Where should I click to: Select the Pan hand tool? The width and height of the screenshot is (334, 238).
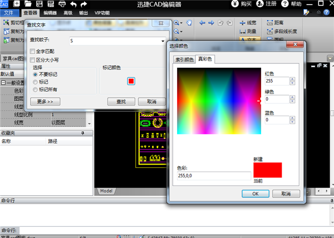coord(189,23)
